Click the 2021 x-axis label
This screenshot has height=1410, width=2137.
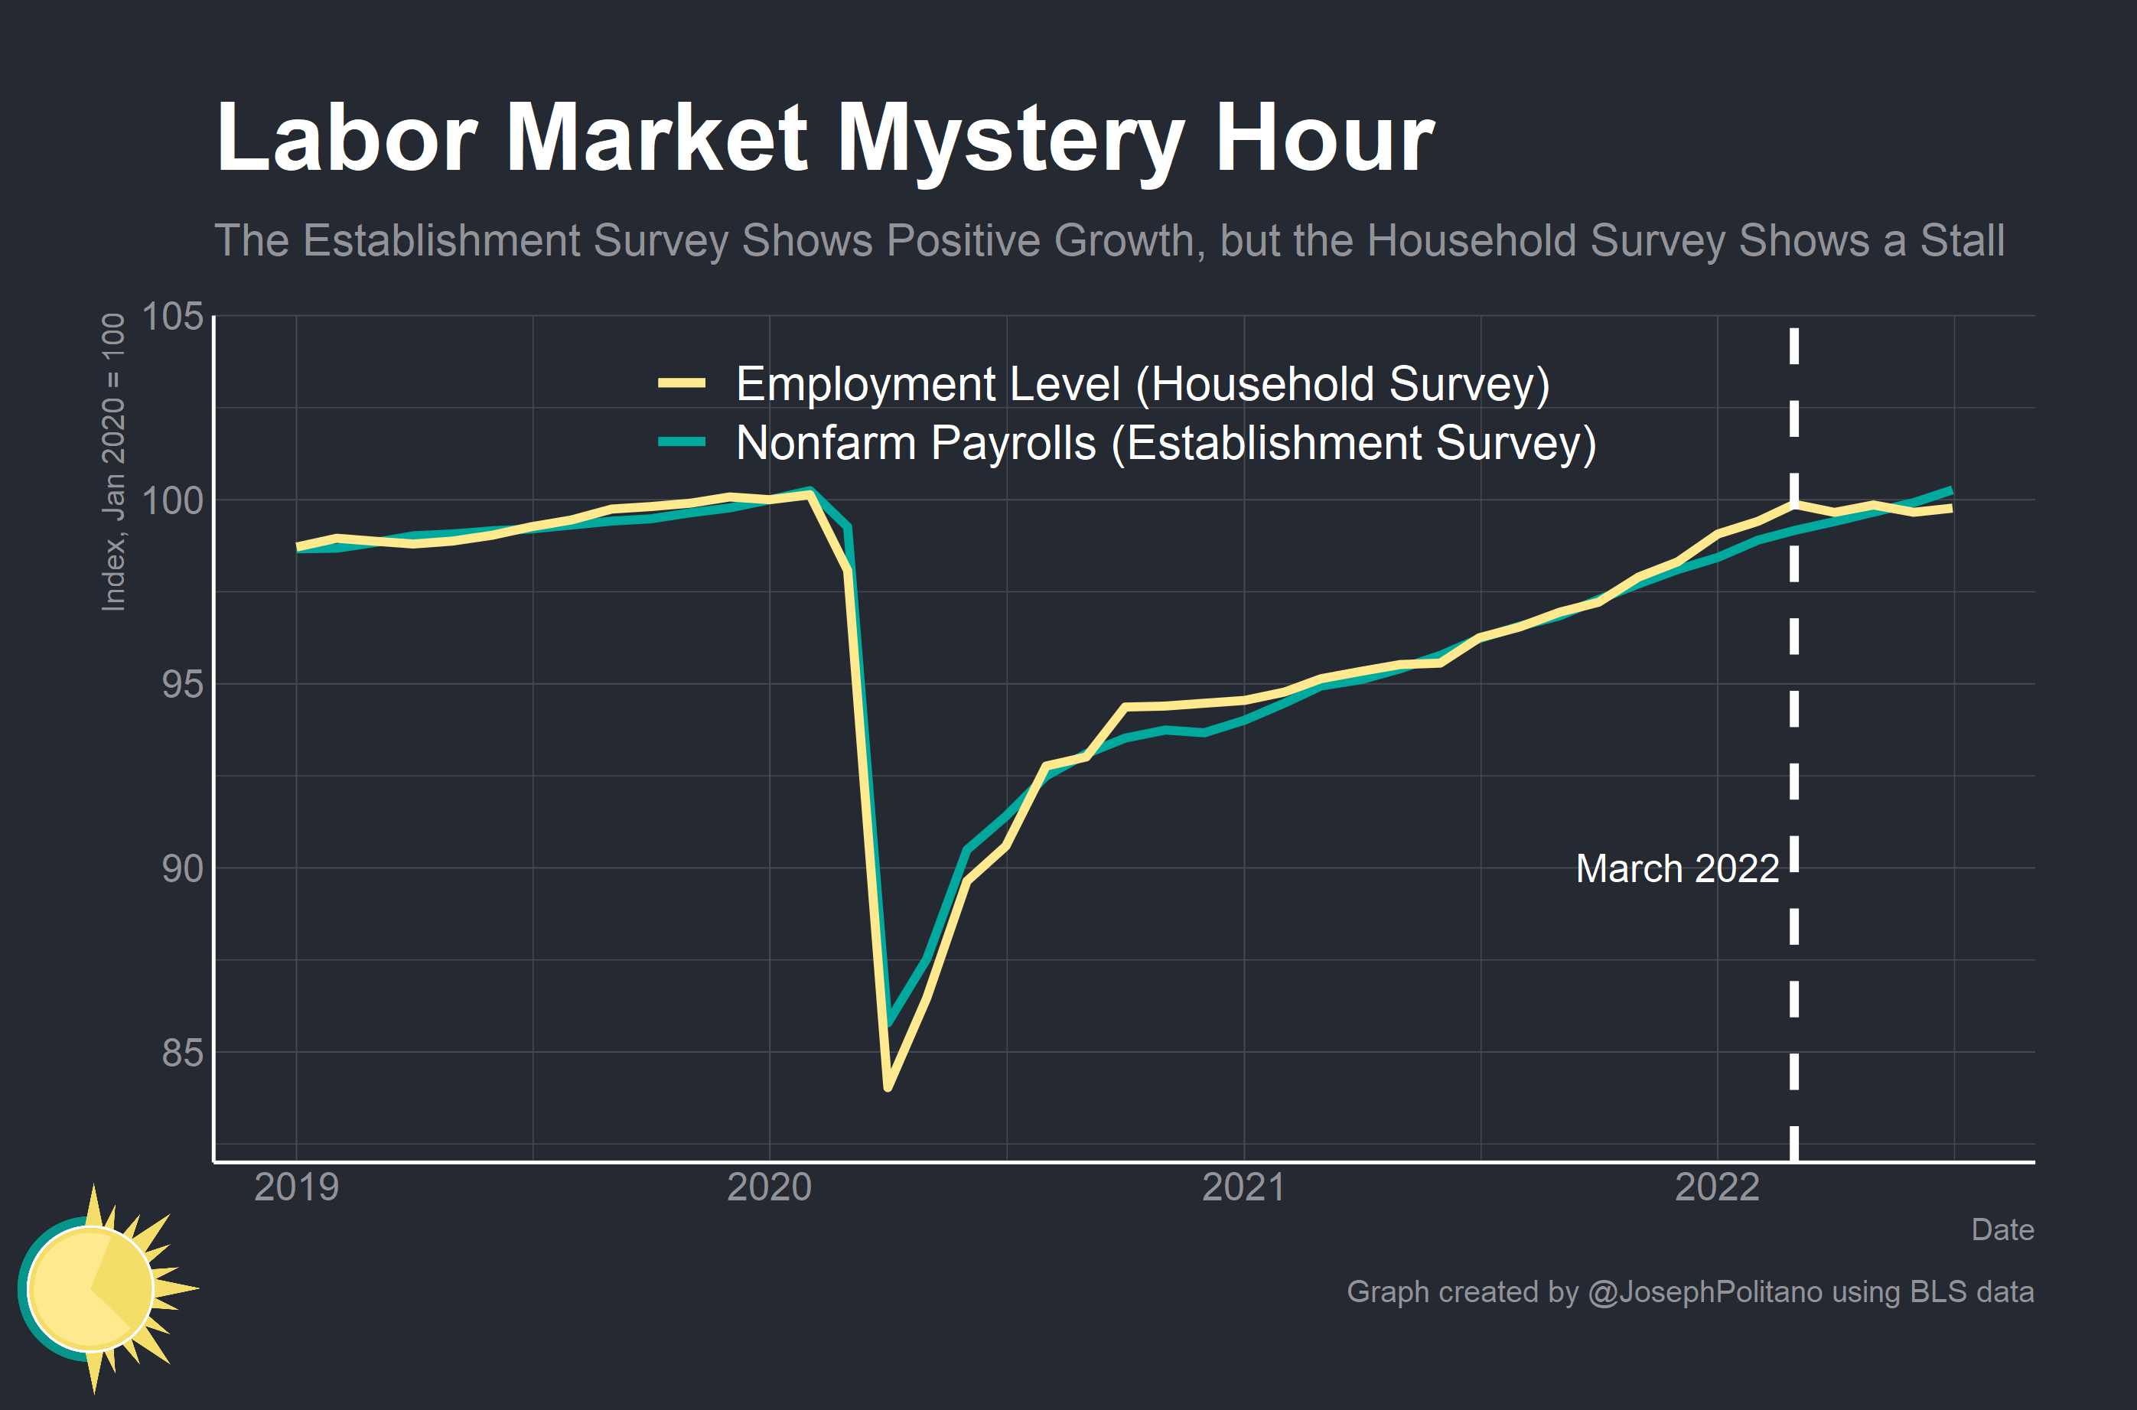pos(1243,1187)
